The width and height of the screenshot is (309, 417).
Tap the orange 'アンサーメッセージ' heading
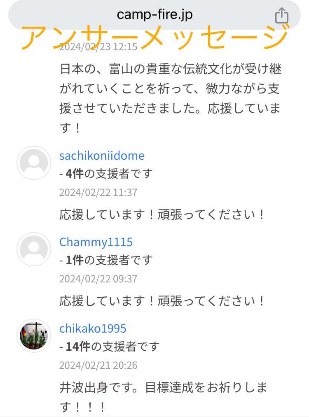pyautogui.click(x=153, y=36)
